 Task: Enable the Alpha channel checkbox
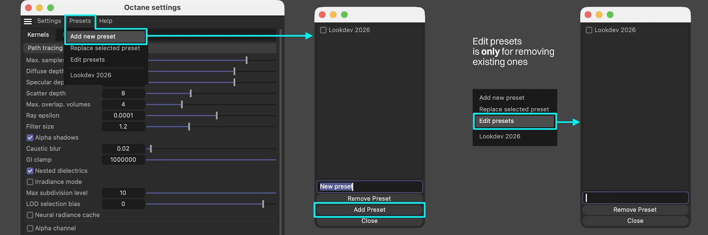pos(30,228)
